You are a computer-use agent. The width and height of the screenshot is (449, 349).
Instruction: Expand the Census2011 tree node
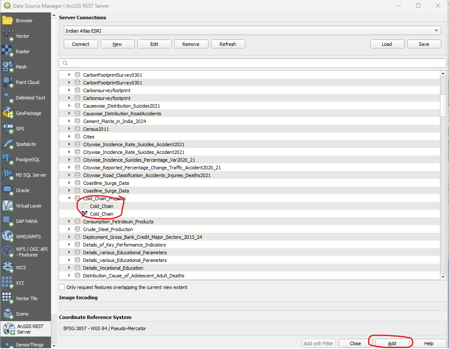click(69, 129)
